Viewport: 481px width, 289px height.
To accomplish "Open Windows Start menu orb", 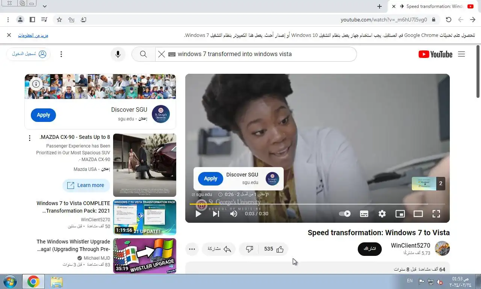I will point(10,281).
